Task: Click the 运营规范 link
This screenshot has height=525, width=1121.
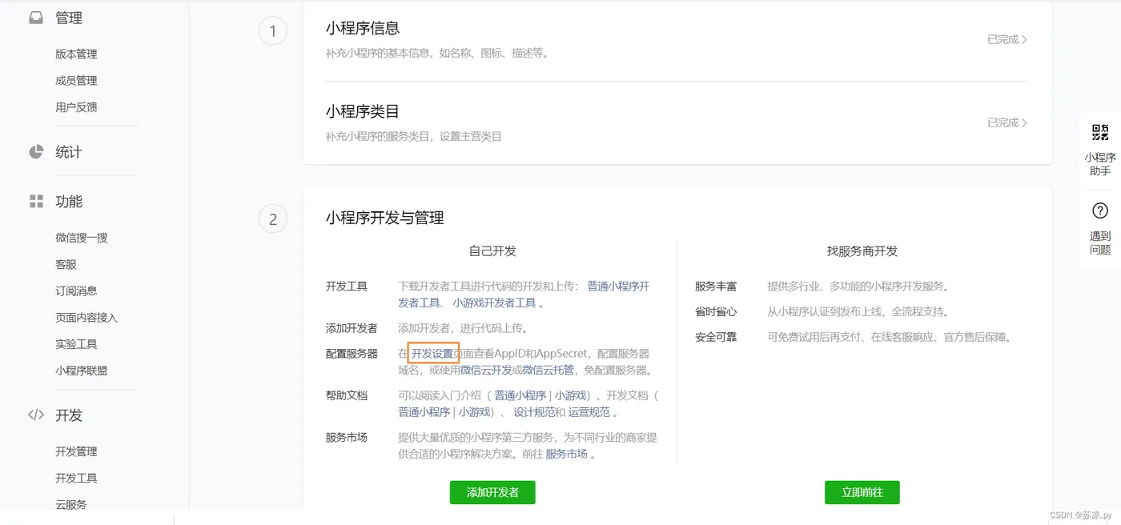Action: pos(589,412)
